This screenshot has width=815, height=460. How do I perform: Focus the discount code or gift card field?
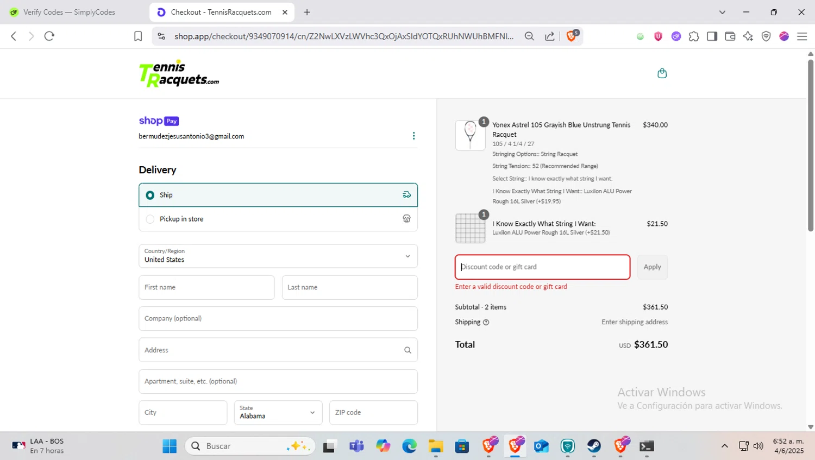(543, 267)
